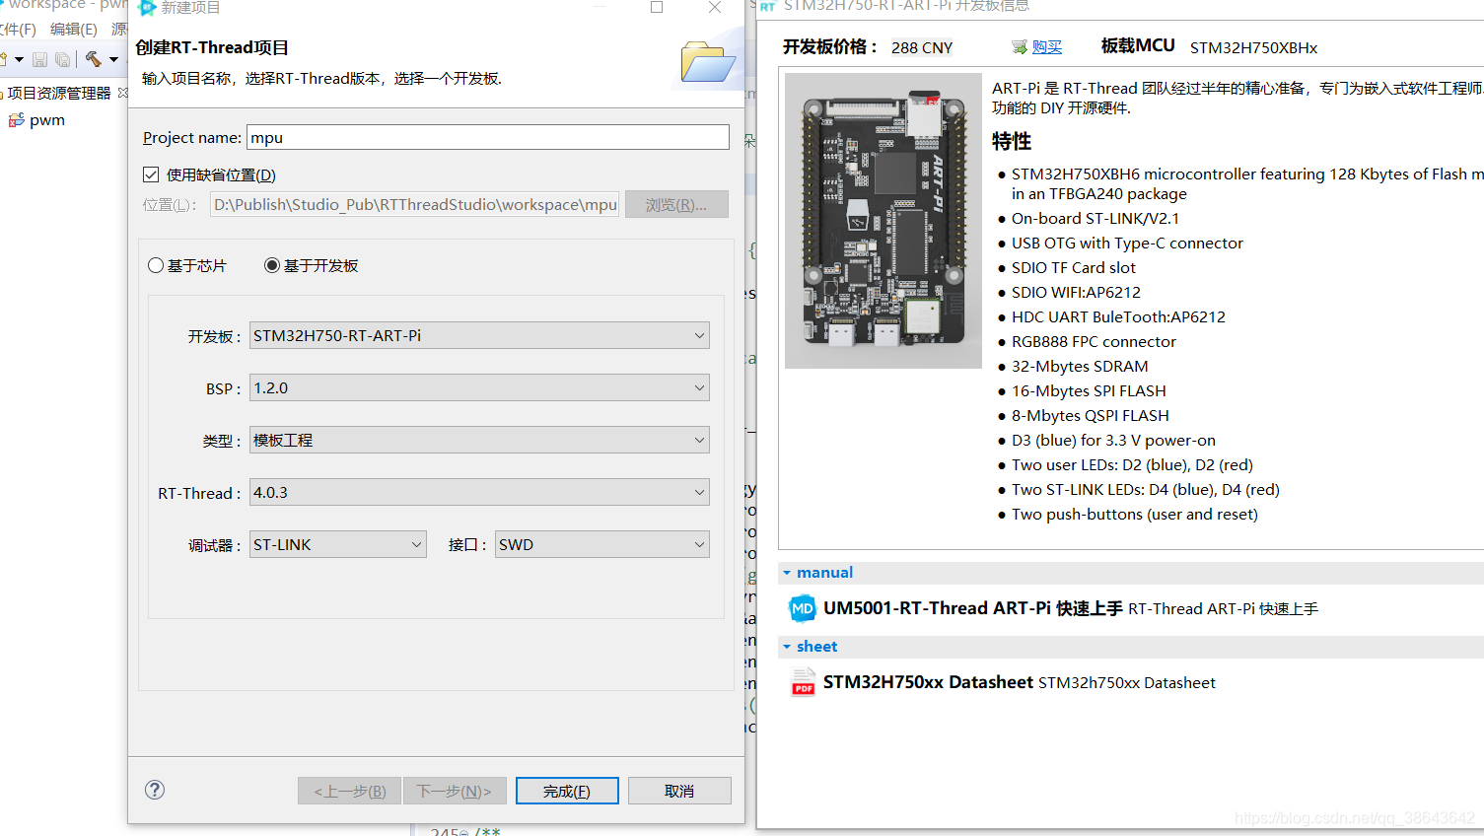Click the 8-Mbytes QSPI FLASH feature line

pos(1091,415)
